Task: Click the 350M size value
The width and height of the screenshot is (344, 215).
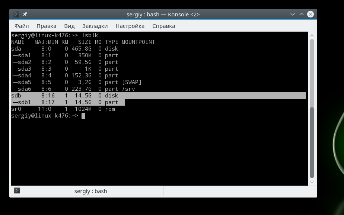Action: pyautogui.click(x=85, y=55)
